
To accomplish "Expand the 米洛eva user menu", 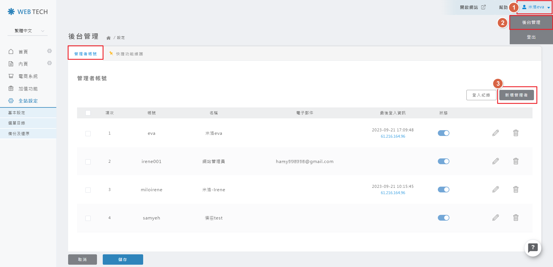I will tap(536, 7).
